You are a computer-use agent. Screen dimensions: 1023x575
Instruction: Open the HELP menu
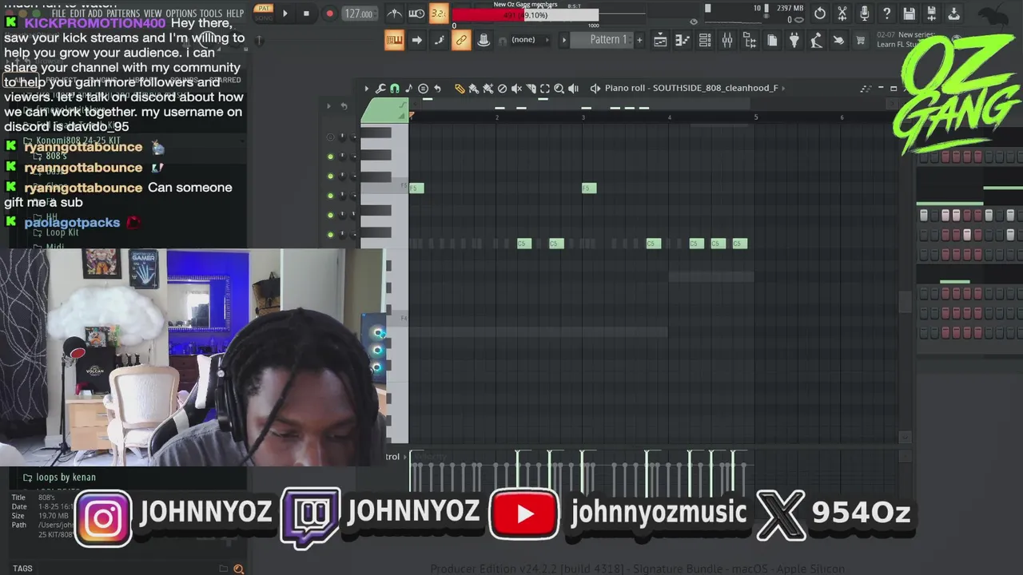[235, 14]
